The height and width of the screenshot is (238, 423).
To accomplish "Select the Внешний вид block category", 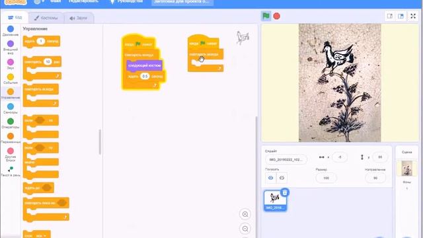I will coord(11,47).
